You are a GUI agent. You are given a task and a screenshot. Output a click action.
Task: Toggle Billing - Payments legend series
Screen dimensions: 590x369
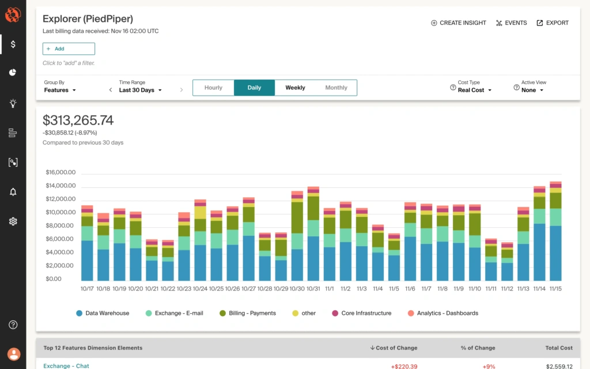(248, 313)
